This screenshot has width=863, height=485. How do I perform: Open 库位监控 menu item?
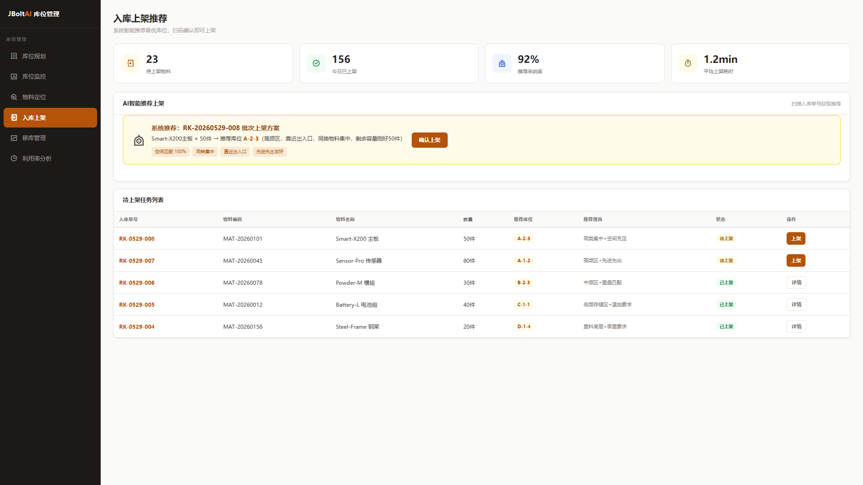[50, 76]
